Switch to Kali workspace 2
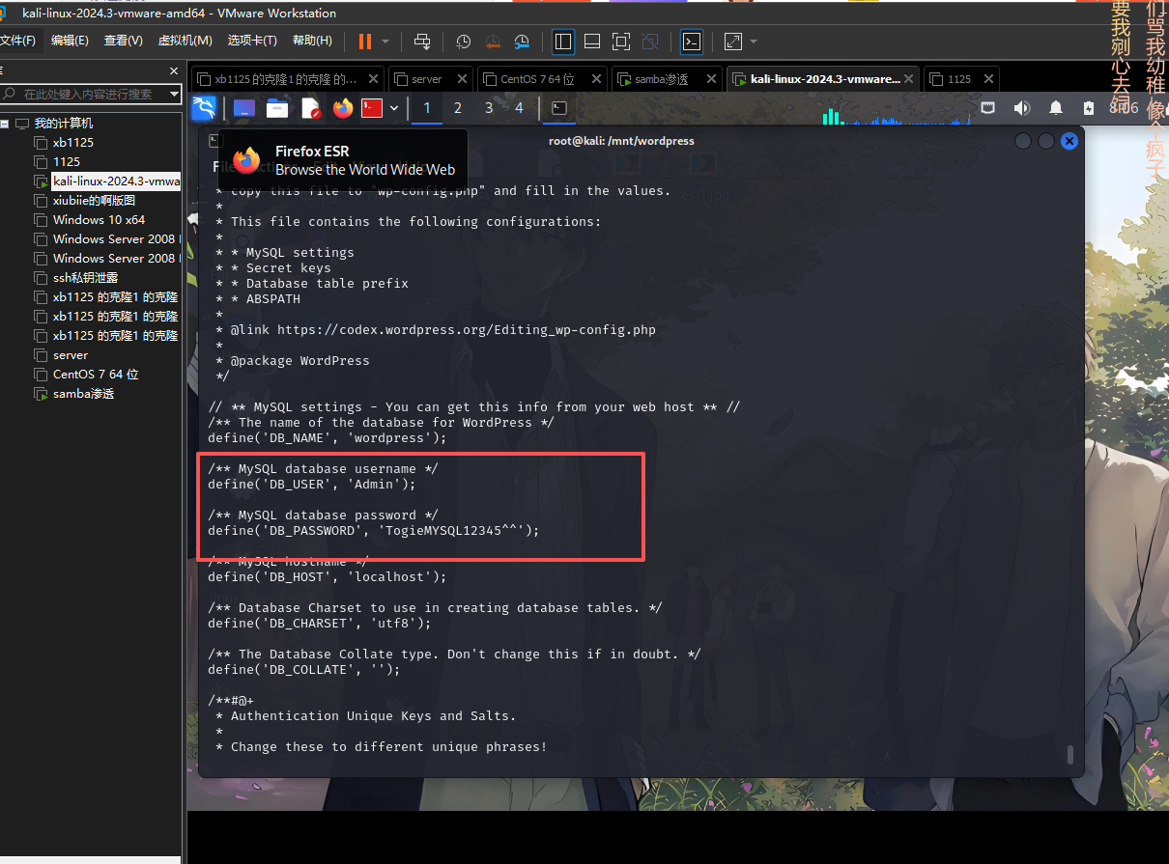 click(x=458, y=108)
